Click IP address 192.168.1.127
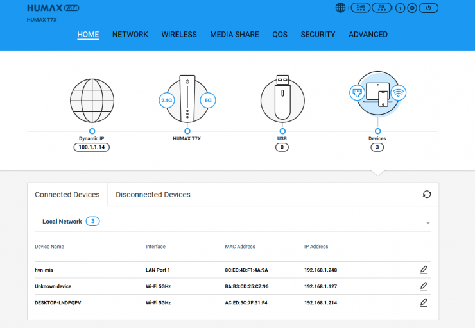The height and width of the screenshot is (328, 475). pos(320,286)
